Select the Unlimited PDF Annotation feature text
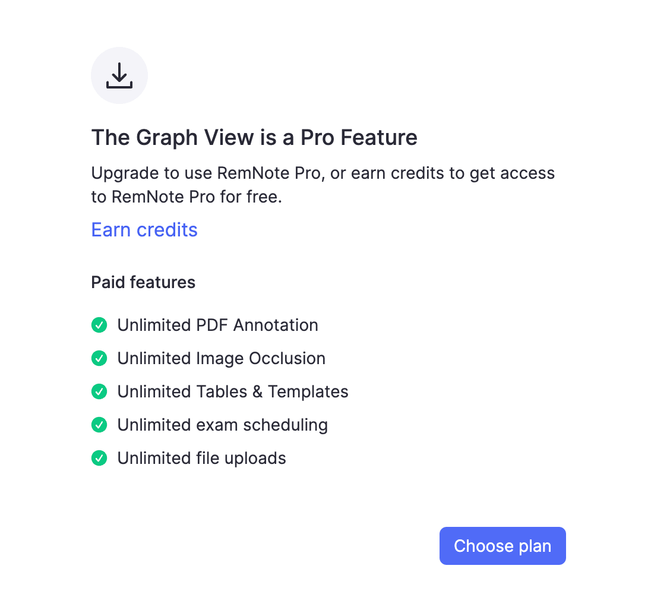670x594 pixels. (218, 325)
